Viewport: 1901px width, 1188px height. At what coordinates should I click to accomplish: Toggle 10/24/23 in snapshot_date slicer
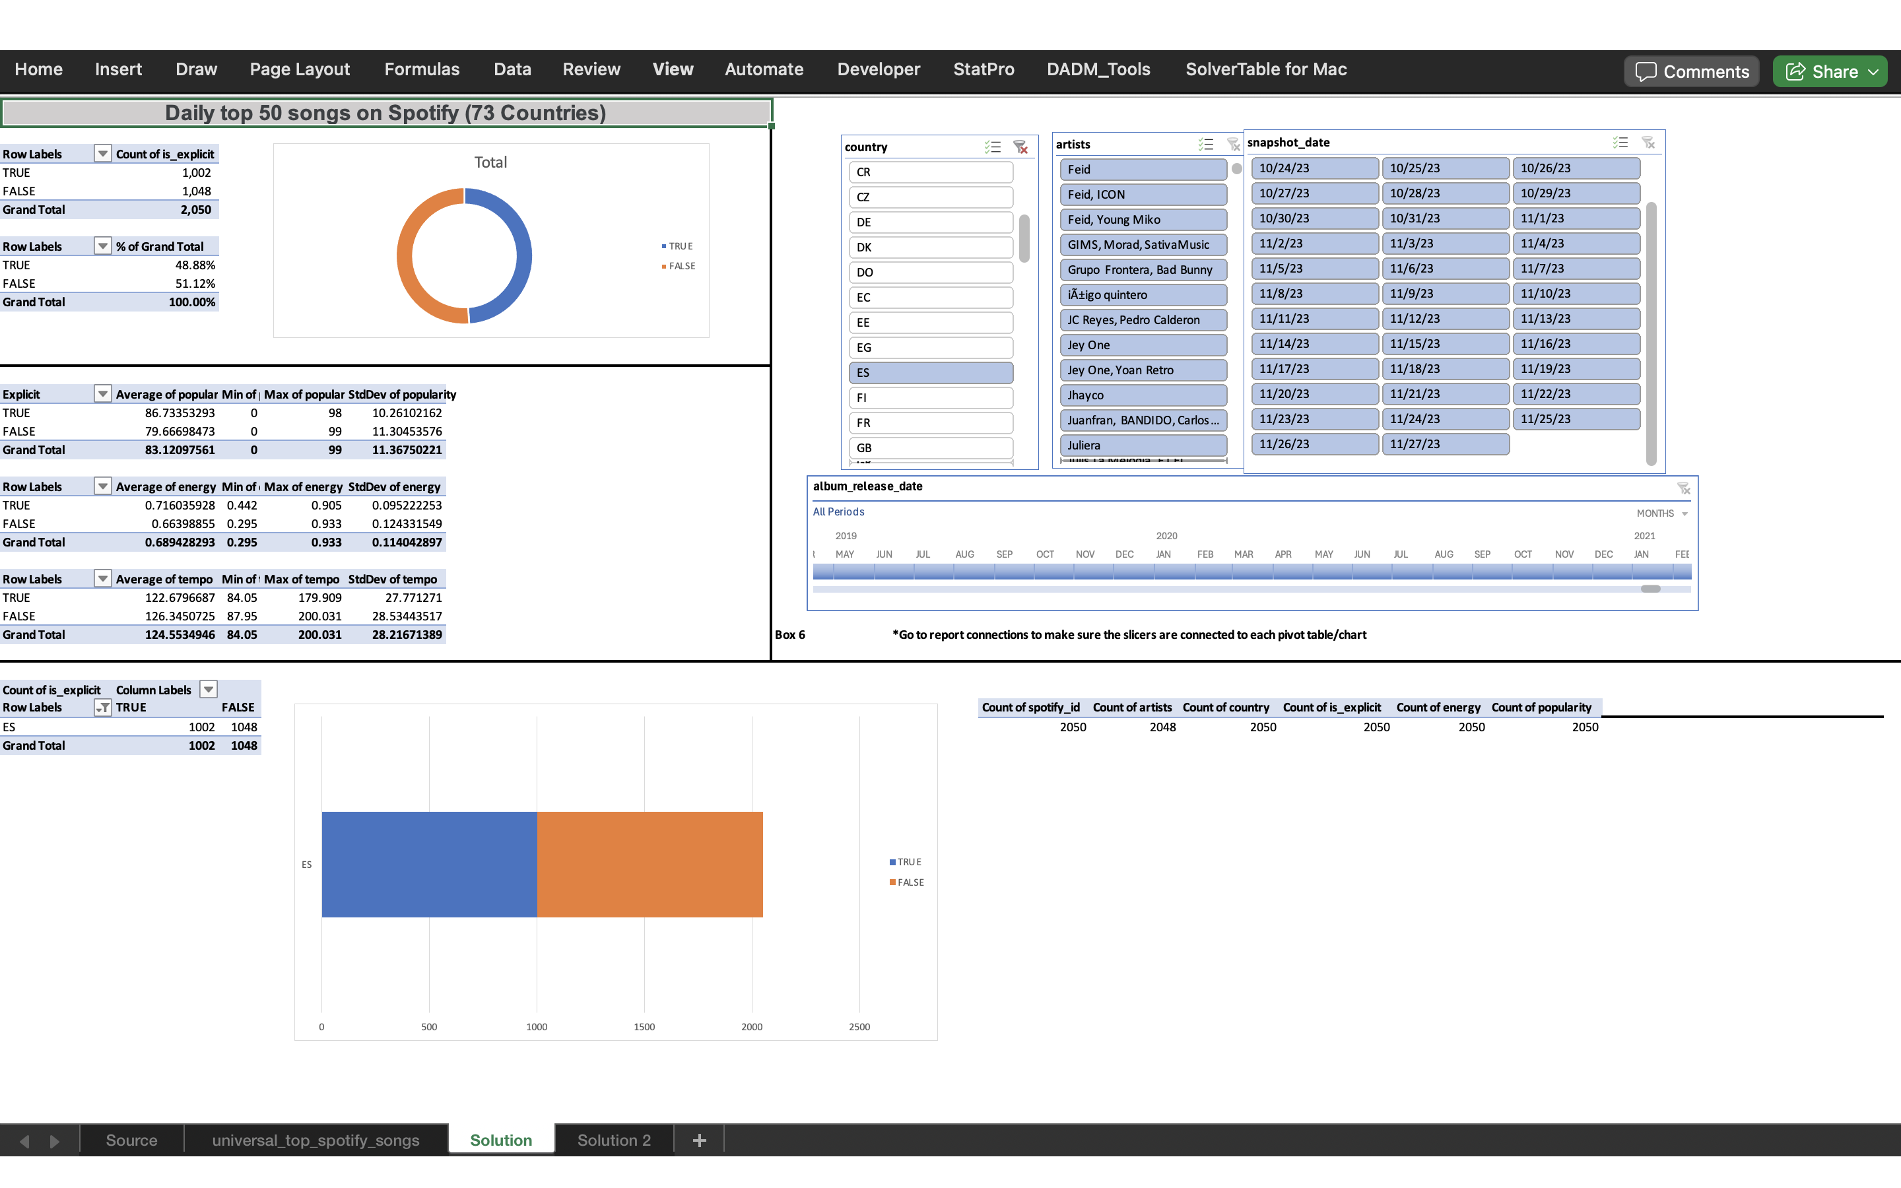point(1314,168)
